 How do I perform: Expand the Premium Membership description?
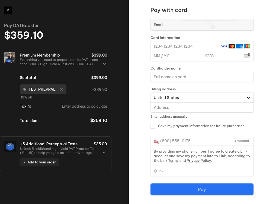pyautogui.click(x=104, y=64)
